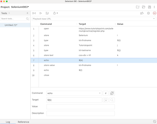Click the Step over command icon
Image resolution: width=157 pixels, height=124 pixels.
pos(47,13)
